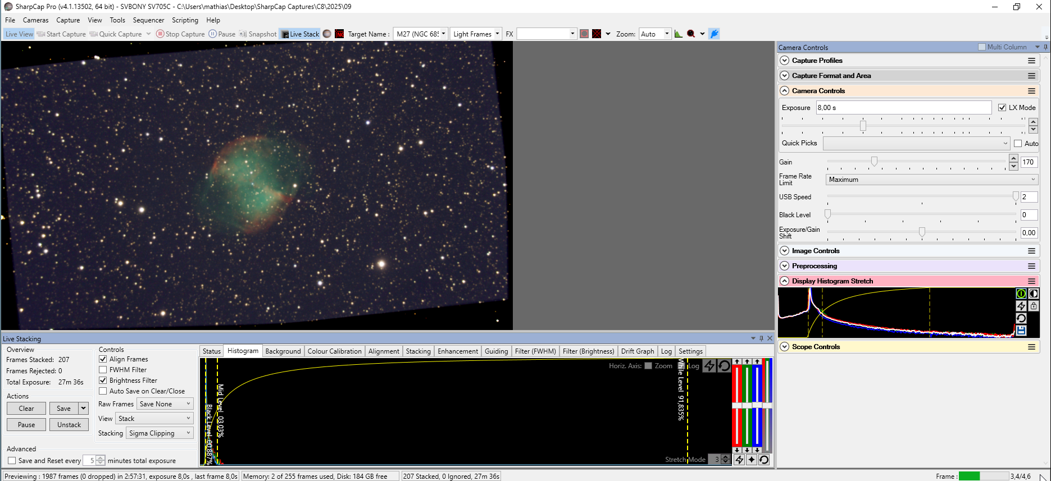The height and width of the screenshot is (481, 1051).
Task: Click the pin icon of Live Stacking panel
Action: click(x=761, y=338)
